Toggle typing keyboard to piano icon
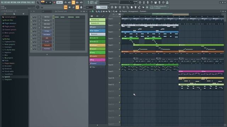Image resolution: width=227 pixels, height=127 pixels. 66,7
